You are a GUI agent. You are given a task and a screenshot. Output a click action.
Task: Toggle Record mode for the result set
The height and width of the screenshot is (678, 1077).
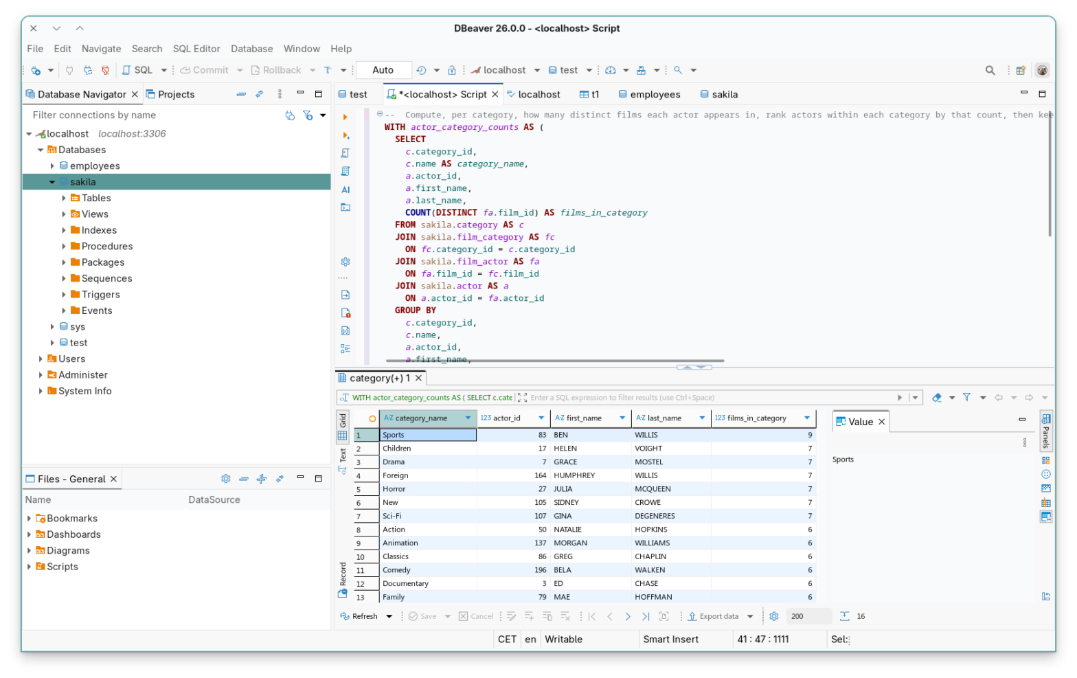click(x=343, y=579)
